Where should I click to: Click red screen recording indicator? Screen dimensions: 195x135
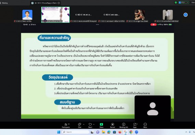coord(154,25)
